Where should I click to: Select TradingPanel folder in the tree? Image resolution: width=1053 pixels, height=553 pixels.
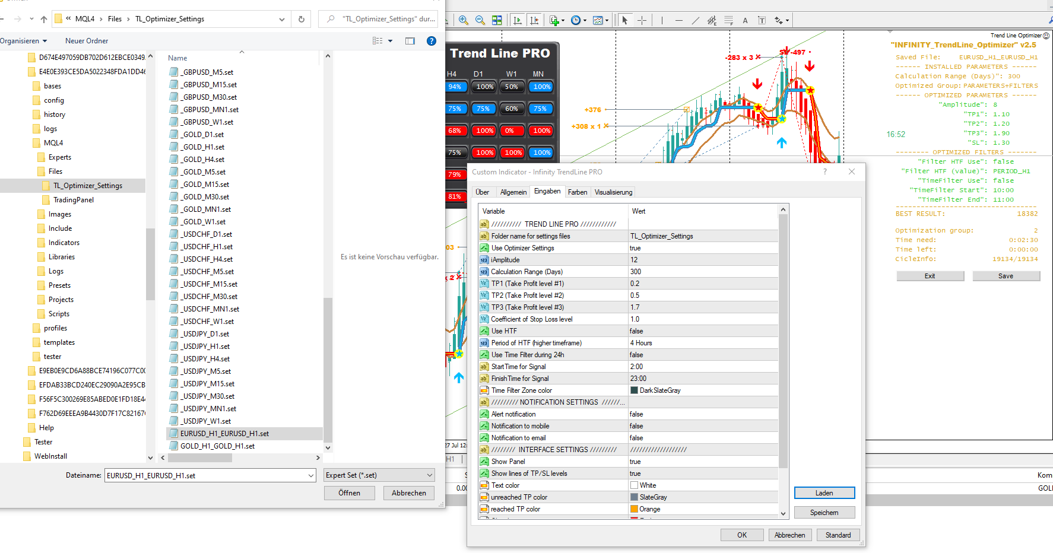click(74, 200)
